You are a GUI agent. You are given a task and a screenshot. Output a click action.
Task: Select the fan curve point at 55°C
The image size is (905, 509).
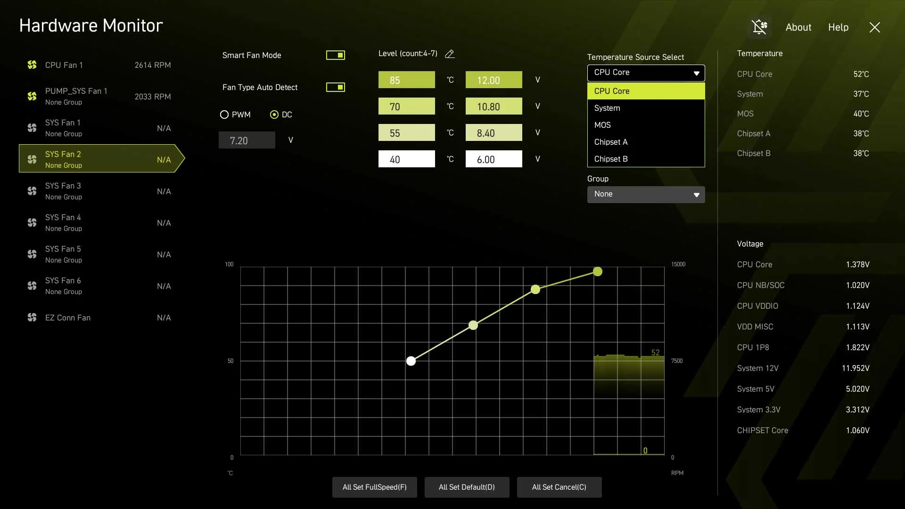click(473, 325)
